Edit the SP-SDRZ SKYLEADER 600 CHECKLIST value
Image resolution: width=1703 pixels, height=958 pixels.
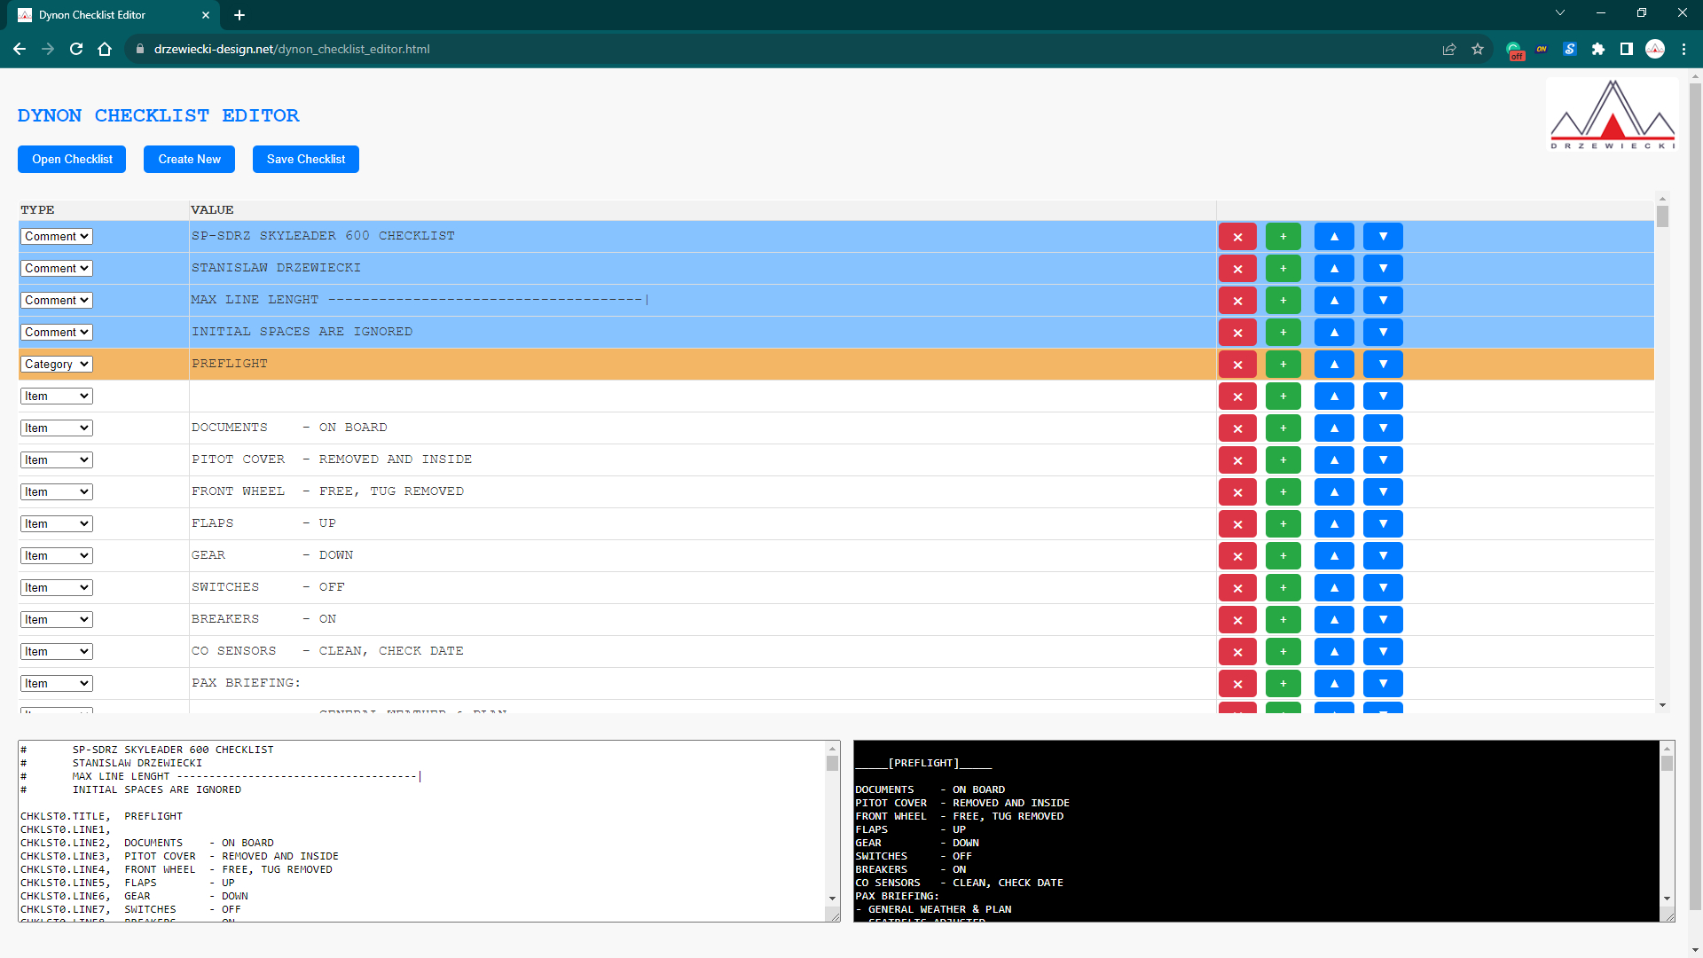(702, 236)
